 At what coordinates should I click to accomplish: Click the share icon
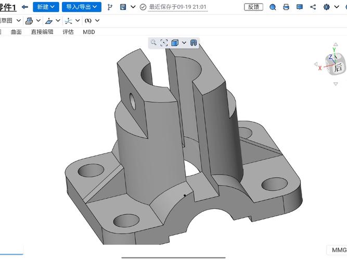(x=313, y=7)
